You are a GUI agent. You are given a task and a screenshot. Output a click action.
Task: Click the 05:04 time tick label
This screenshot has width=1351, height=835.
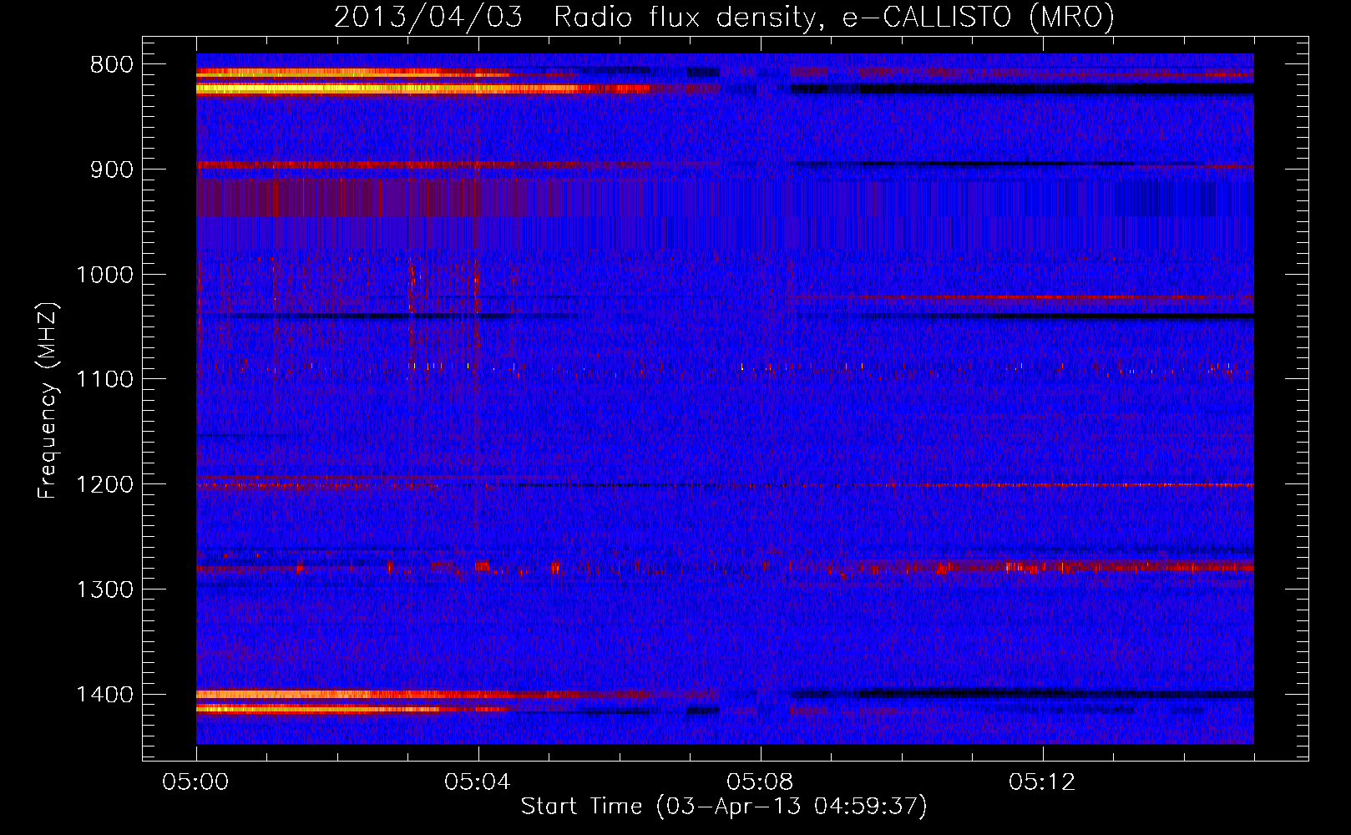(x=478, y=782)
